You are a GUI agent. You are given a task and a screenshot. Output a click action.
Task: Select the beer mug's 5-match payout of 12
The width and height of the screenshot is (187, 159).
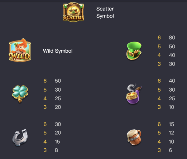(172, 133)
